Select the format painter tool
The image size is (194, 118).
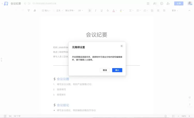click(x=29, y=11)
